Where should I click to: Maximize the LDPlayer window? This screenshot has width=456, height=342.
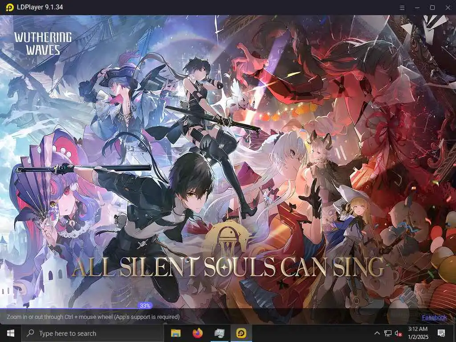[432, 8]
